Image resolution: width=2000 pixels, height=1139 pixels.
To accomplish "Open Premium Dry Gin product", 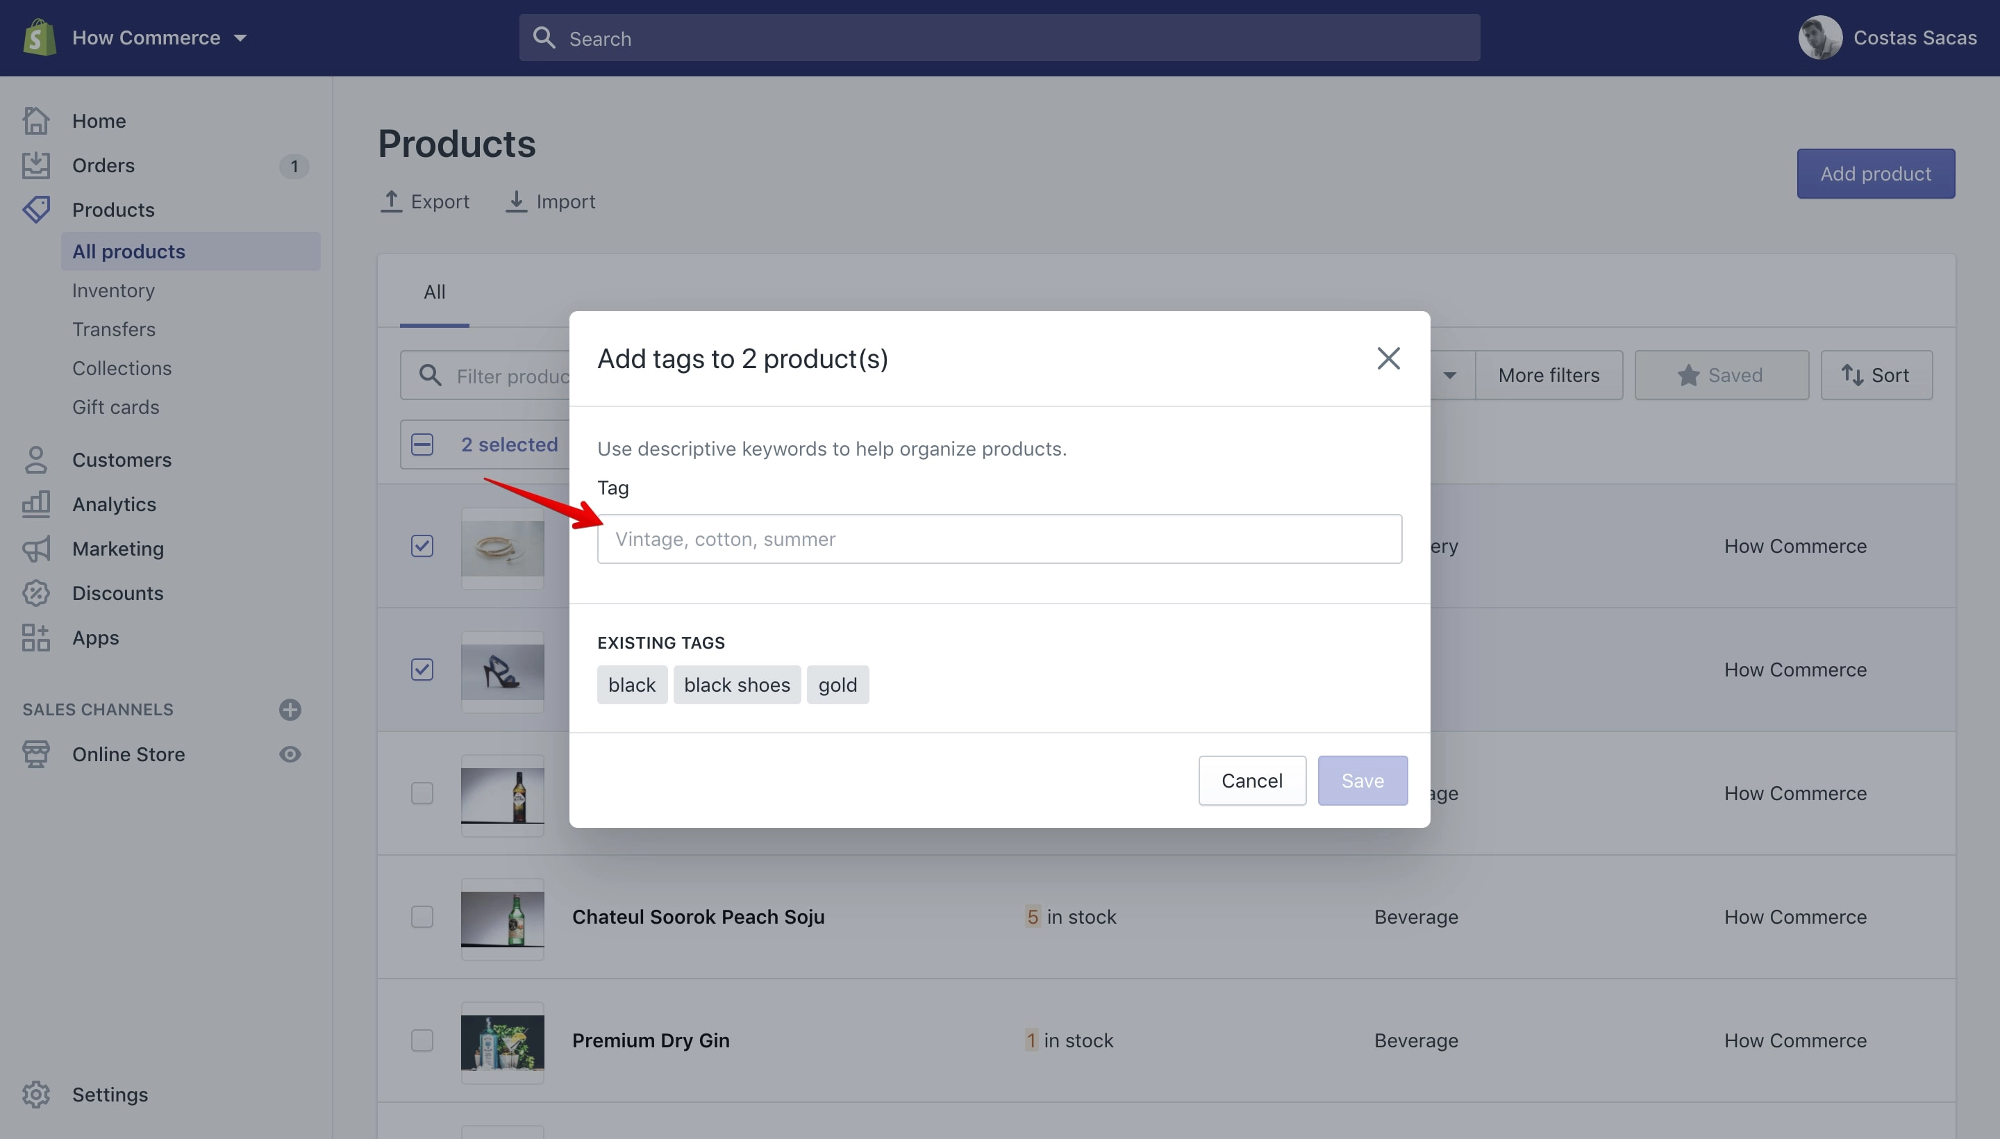I will (651, 1040).
